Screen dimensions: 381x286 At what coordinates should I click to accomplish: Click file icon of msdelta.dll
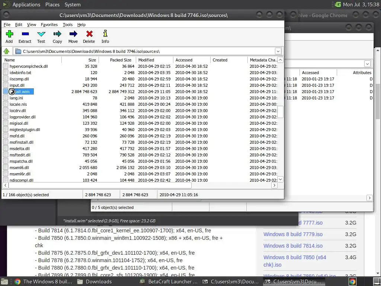pyautogui.click(x=6, y=148)
